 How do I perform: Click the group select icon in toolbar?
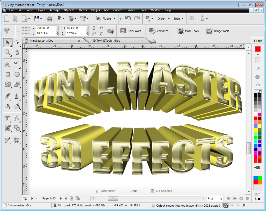pos(191,18)
